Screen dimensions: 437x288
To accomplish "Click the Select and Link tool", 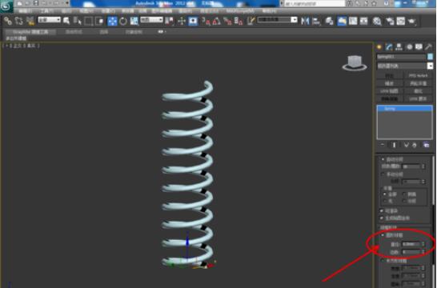I will tap(7, 21).
